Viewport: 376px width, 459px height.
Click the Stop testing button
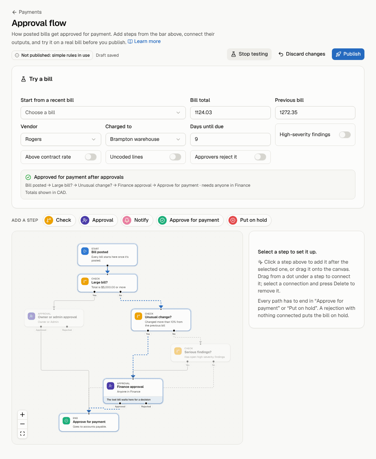click(x=249, y=54)
